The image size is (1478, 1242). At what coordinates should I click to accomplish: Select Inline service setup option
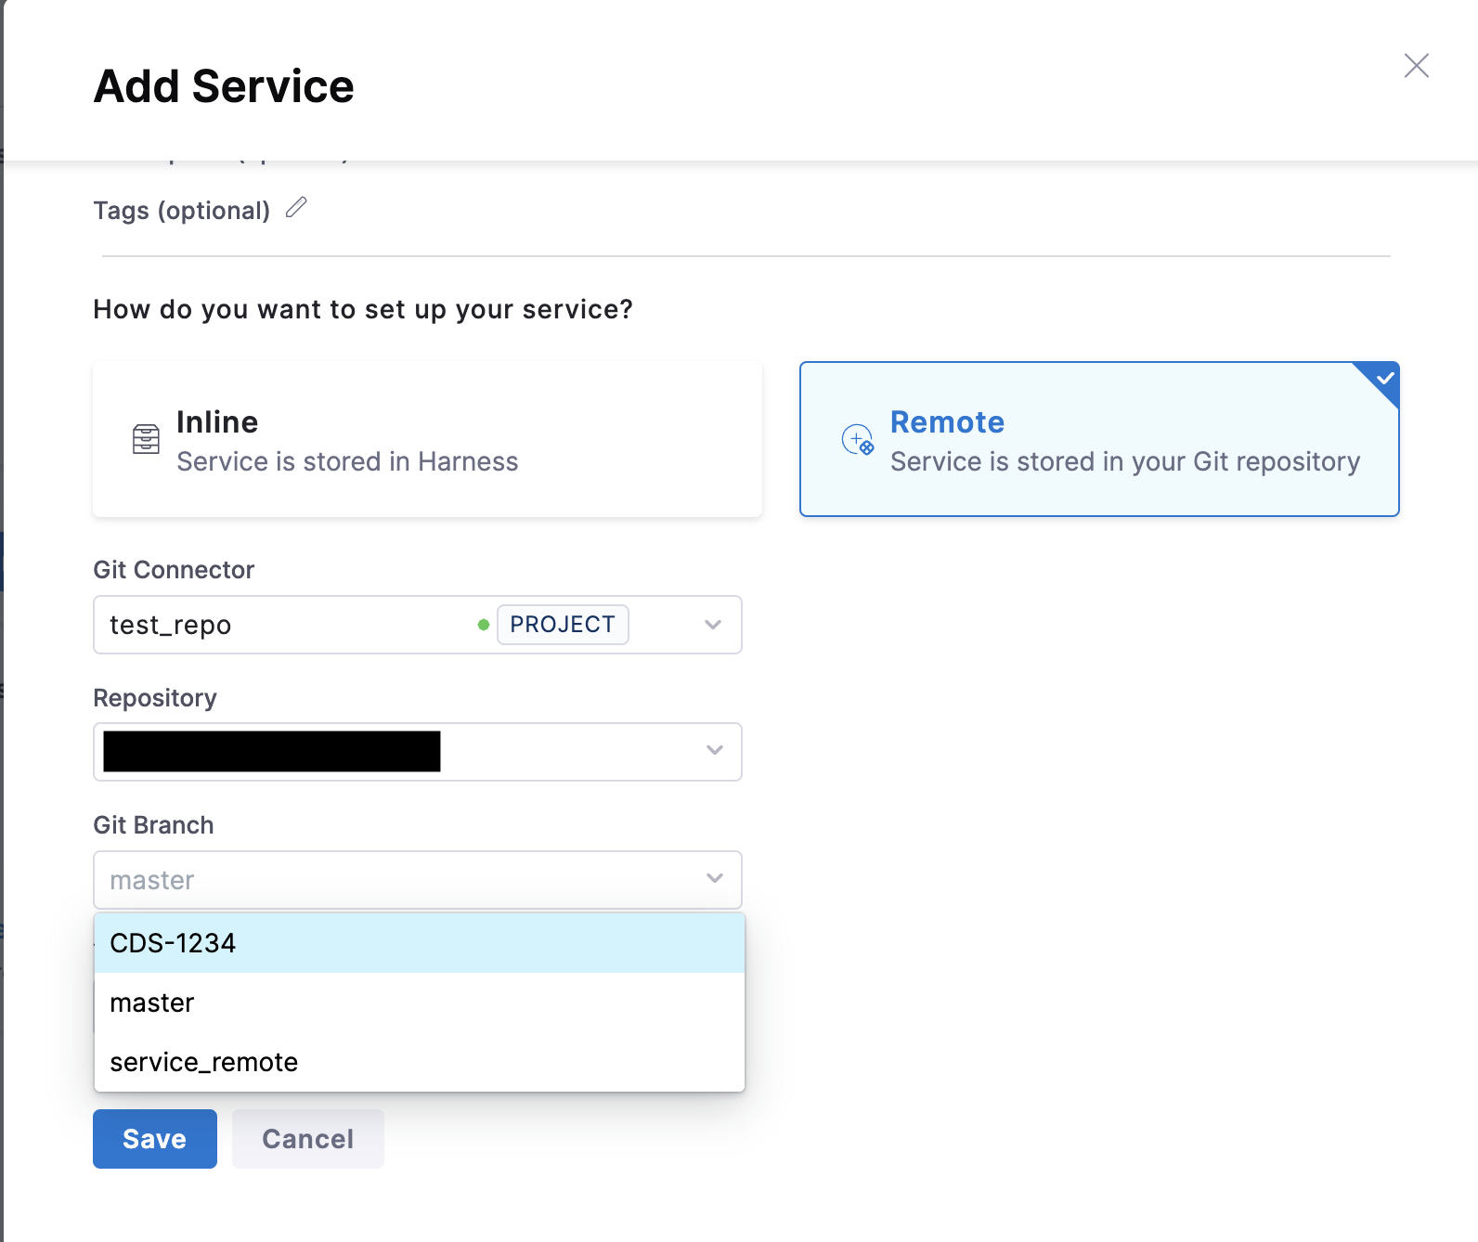(x=427, y=439)
